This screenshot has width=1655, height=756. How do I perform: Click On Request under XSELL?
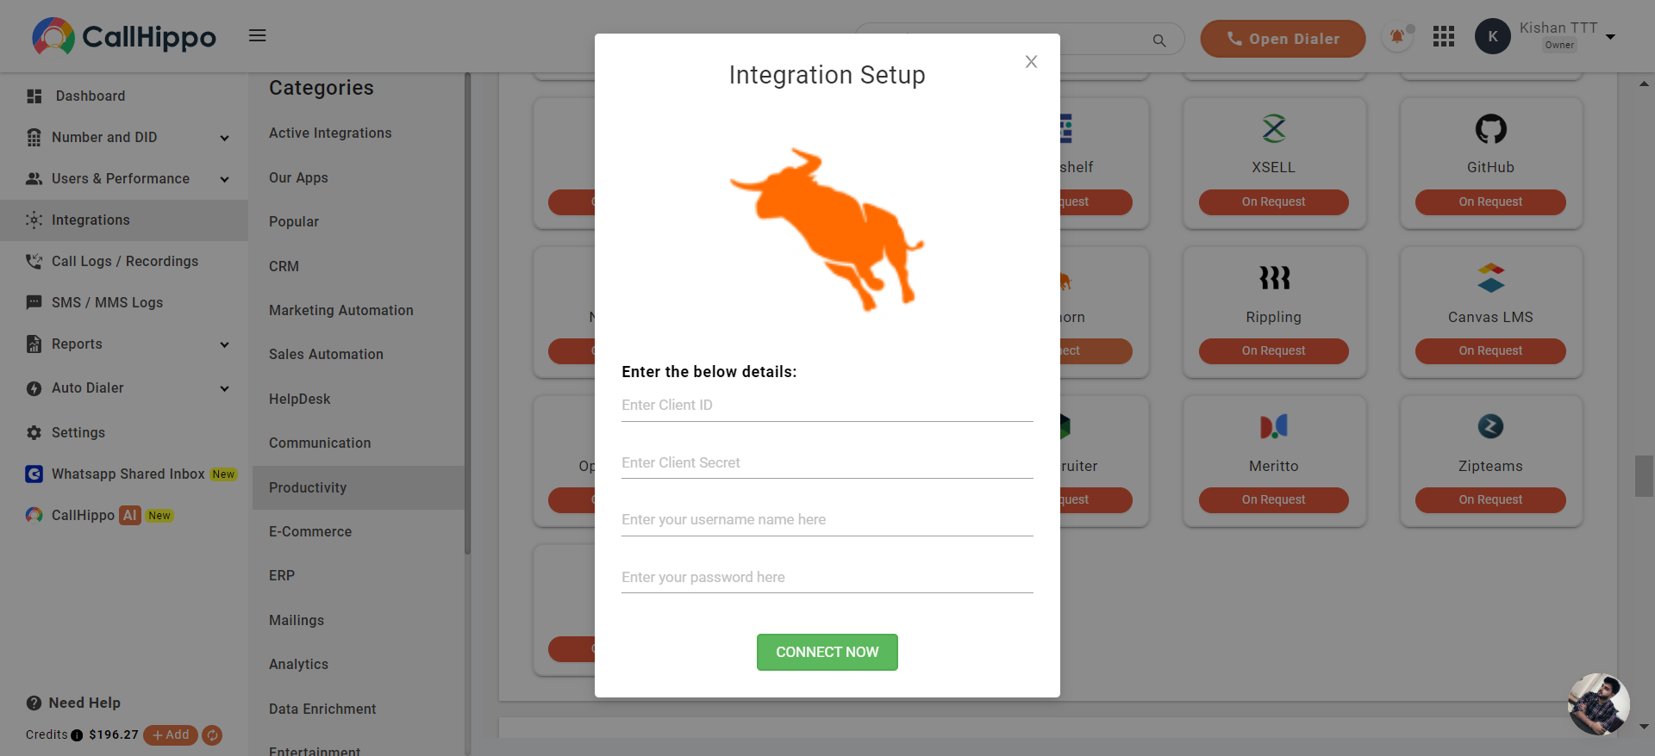pyautogui.click(x=1274, y=202)
